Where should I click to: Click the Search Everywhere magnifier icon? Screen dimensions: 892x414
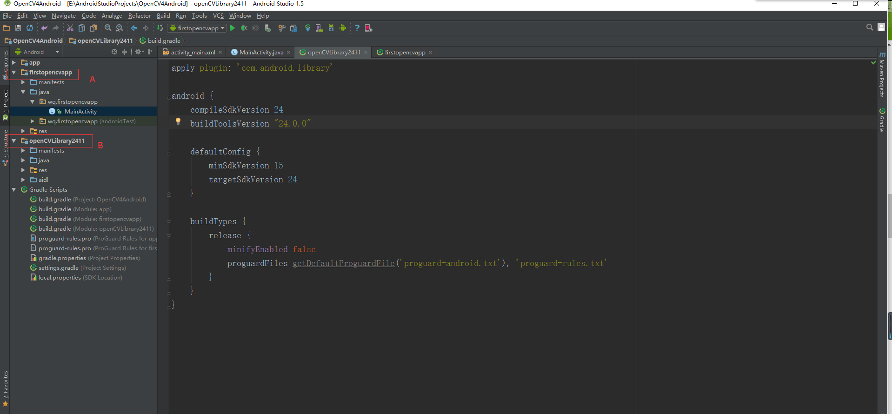pos(870,27)
